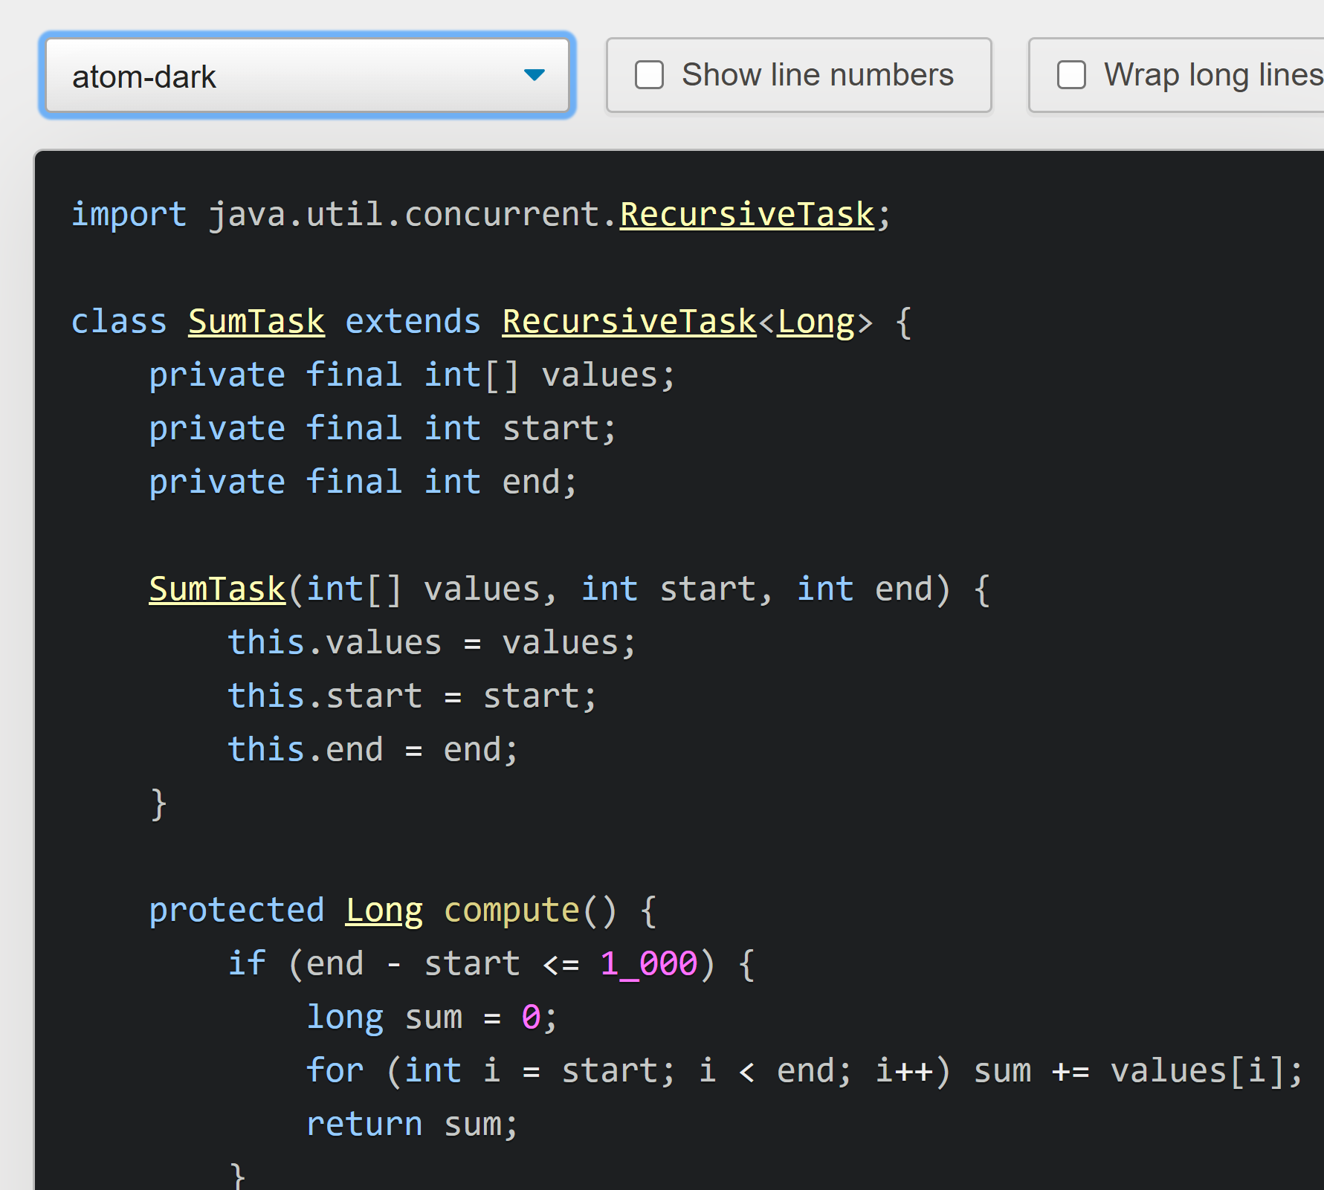Click RecursiveTask link after extends keyword
1324x1190 pixels.
click(629, 322)
